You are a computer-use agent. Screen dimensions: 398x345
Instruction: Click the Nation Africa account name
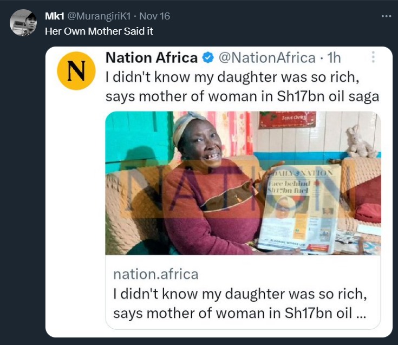click(151, 58)
